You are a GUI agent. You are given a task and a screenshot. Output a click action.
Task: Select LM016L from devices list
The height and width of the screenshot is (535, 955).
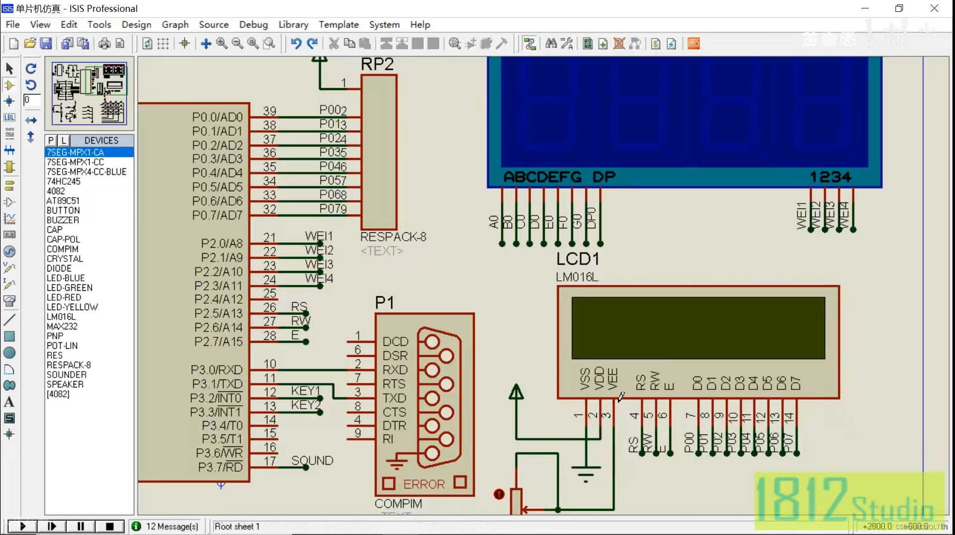pos(61,317)
